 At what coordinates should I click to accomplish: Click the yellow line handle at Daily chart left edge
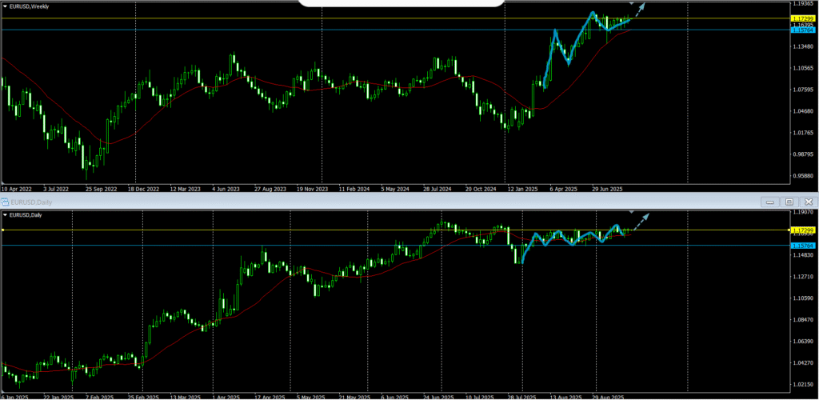pyautogui.click(x=2, y=230)
